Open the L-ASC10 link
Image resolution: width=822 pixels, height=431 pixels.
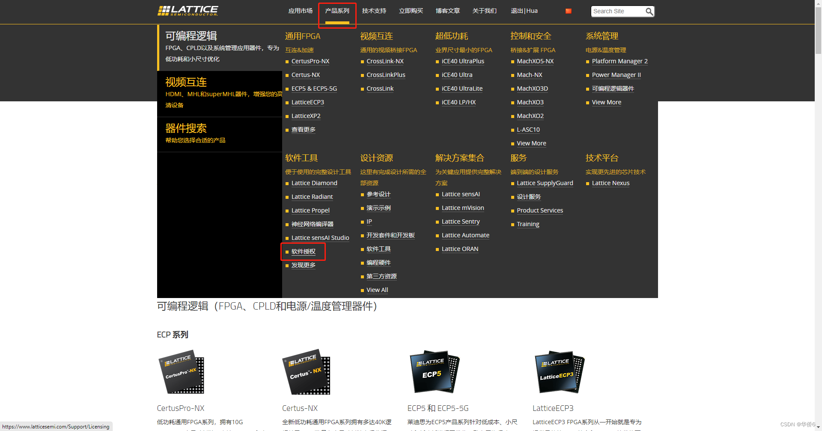click(x=528, y=130)
